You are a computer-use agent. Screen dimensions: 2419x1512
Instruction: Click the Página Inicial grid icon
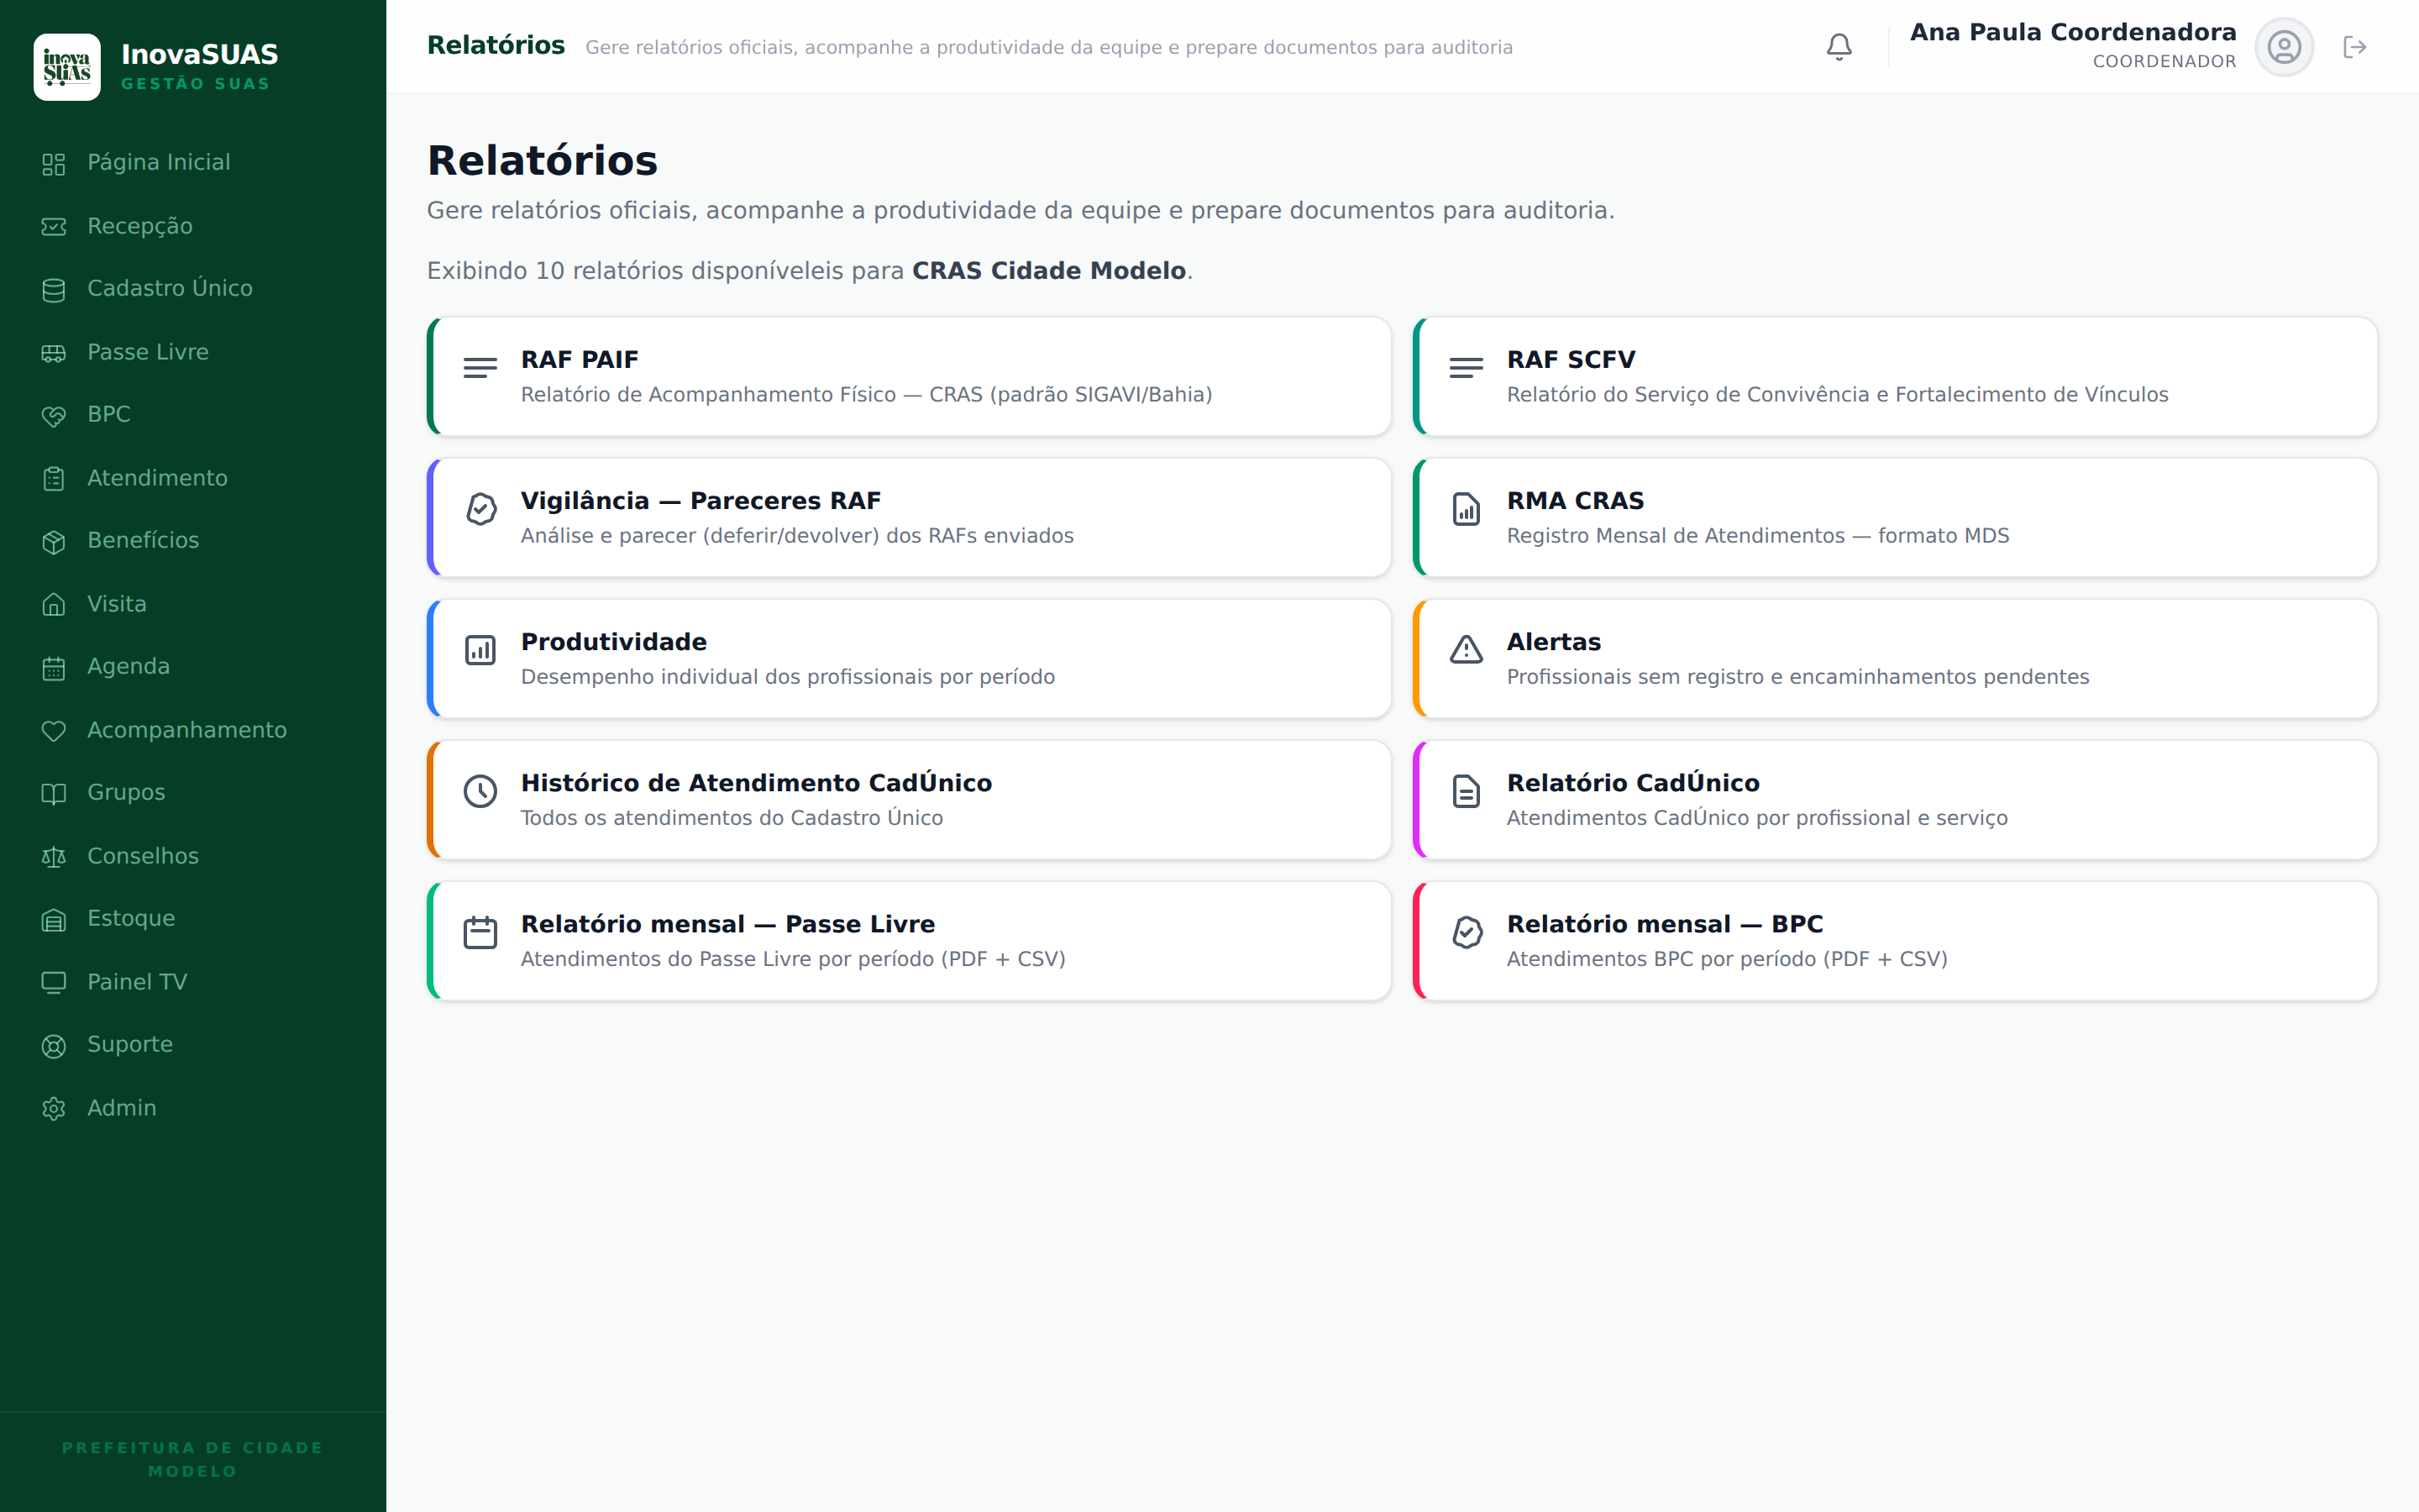(x=54, y=164)
